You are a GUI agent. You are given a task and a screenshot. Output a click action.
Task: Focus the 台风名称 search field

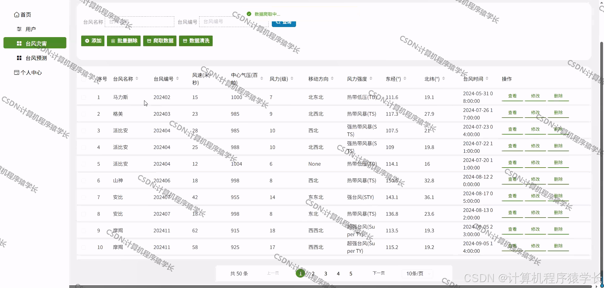point(139,22)
